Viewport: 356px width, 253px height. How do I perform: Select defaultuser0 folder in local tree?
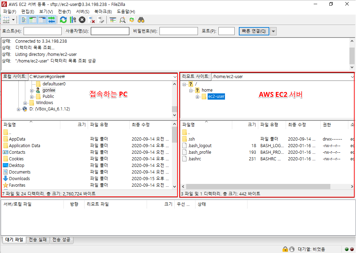pos(54,84)
